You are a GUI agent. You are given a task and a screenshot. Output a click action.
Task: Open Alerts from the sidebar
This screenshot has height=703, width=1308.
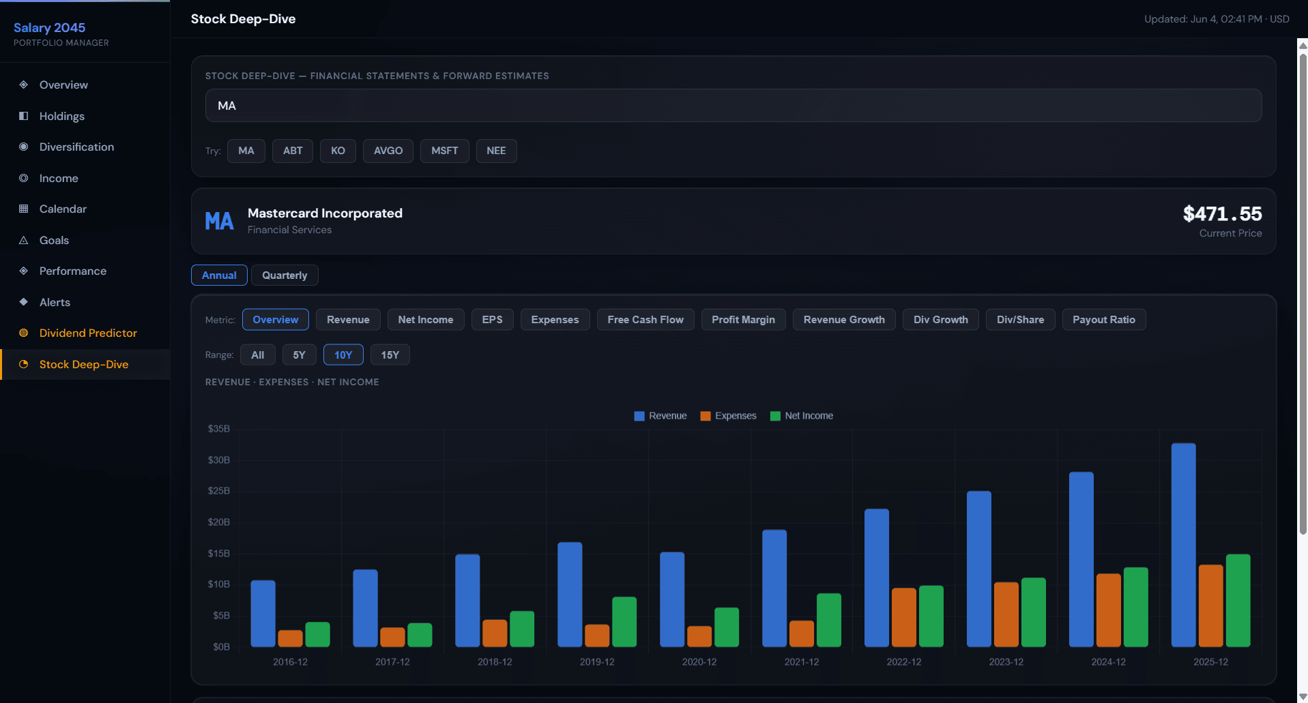pyautogui.click(x=85, y=302)
